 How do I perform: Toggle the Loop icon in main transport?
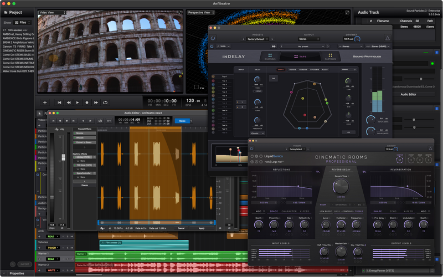(x=105, y=102)
